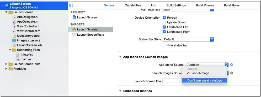
Task: Open the Status Bar Style dropdown
Action: pyautogui.click(x=188, y=39)
